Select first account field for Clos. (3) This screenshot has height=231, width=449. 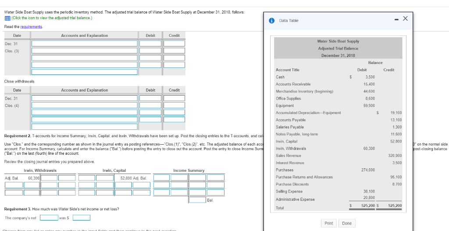[x=85, y=43]
